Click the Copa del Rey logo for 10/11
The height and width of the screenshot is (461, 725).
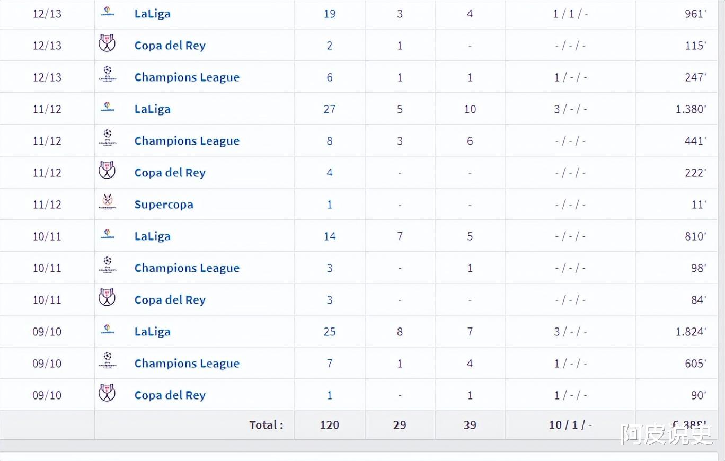(107, 298)
